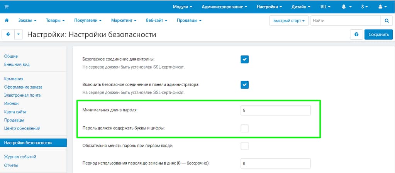This screenshot has width=395, height=173.
Task: Click the help question mark icon
Action: click(x=356, y=34)
